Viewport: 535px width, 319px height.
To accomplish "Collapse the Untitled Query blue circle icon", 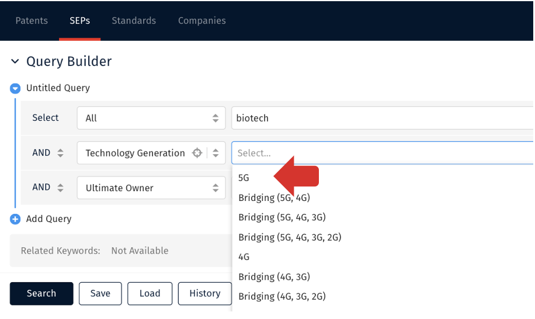I will click(15, 88).
